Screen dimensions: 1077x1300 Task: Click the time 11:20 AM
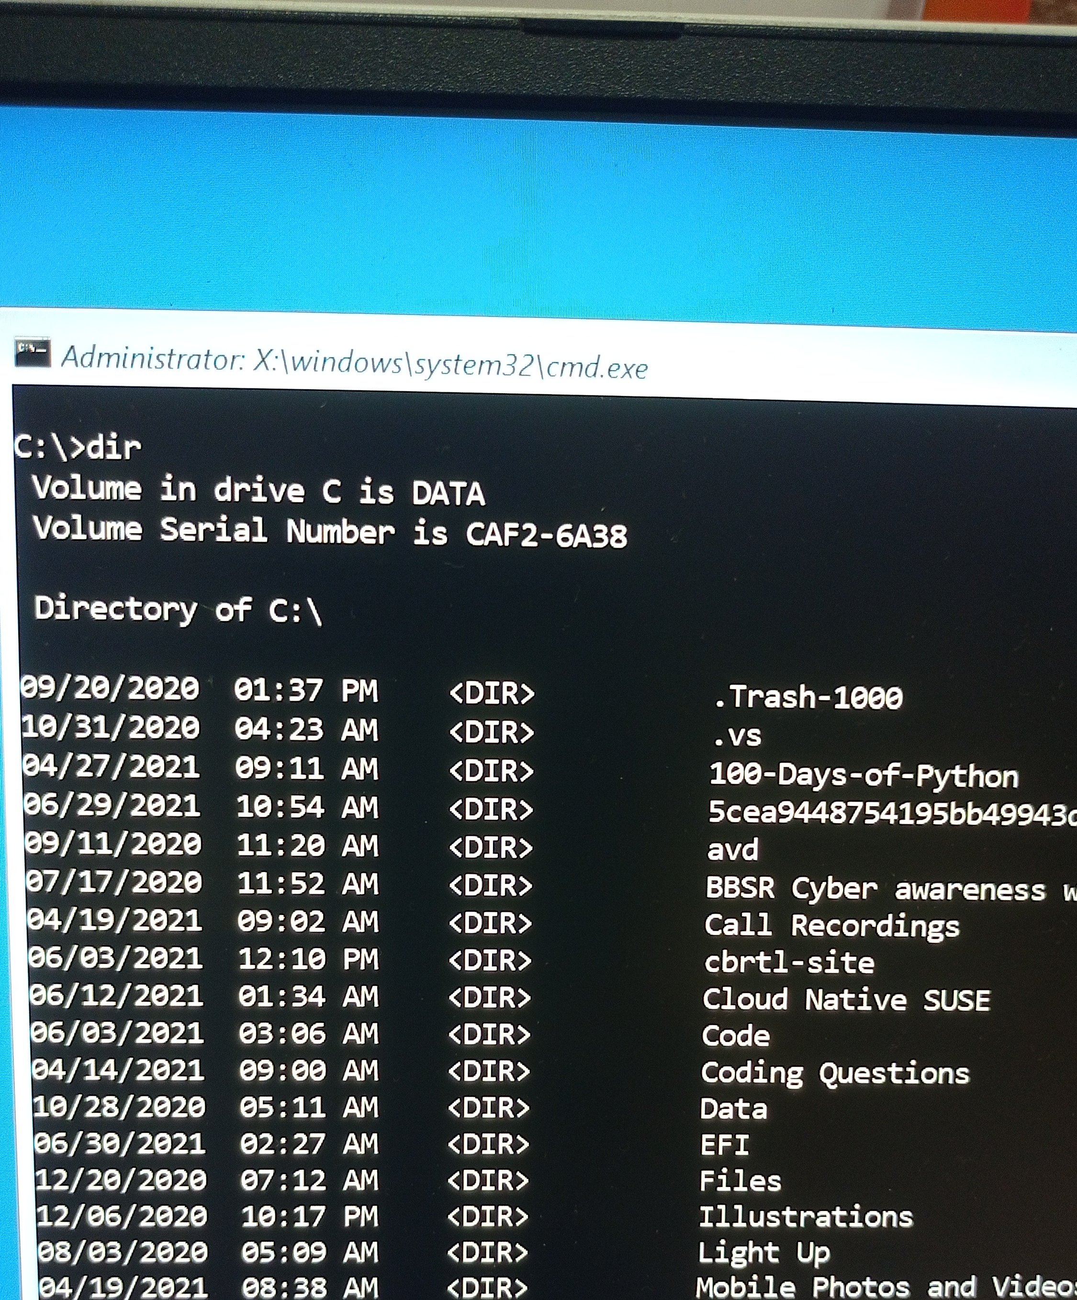point(308,846)
